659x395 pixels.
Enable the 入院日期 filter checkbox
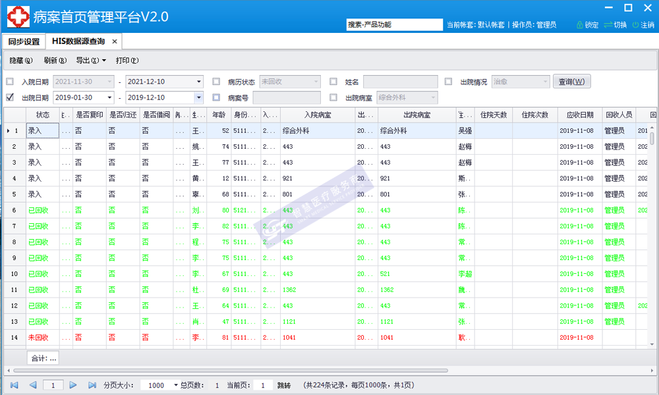tap(10, 82)
